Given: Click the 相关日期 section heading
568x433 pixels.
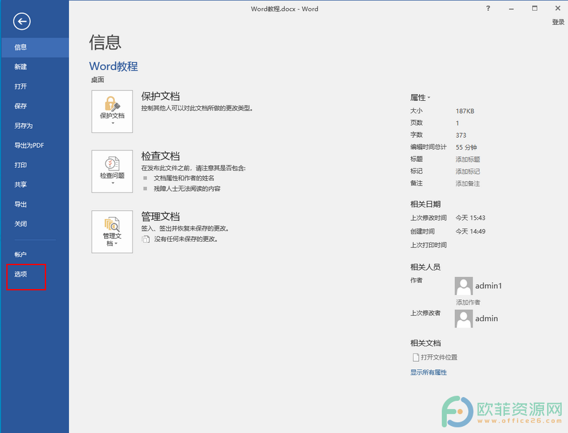Looking at the screenshot, I should (x=425, y=204).
